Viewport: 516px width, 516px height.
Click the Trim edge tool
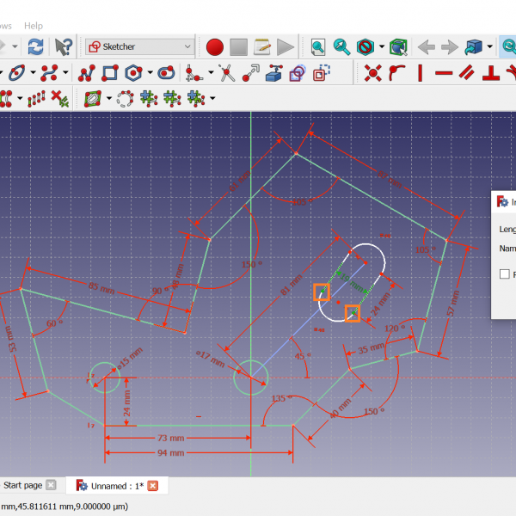[228, 73]
